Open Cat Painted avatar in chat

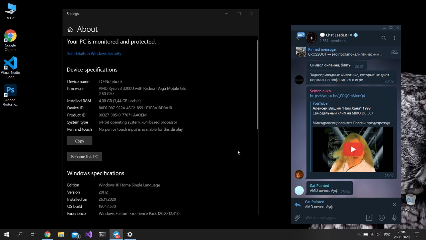(299, 190)
